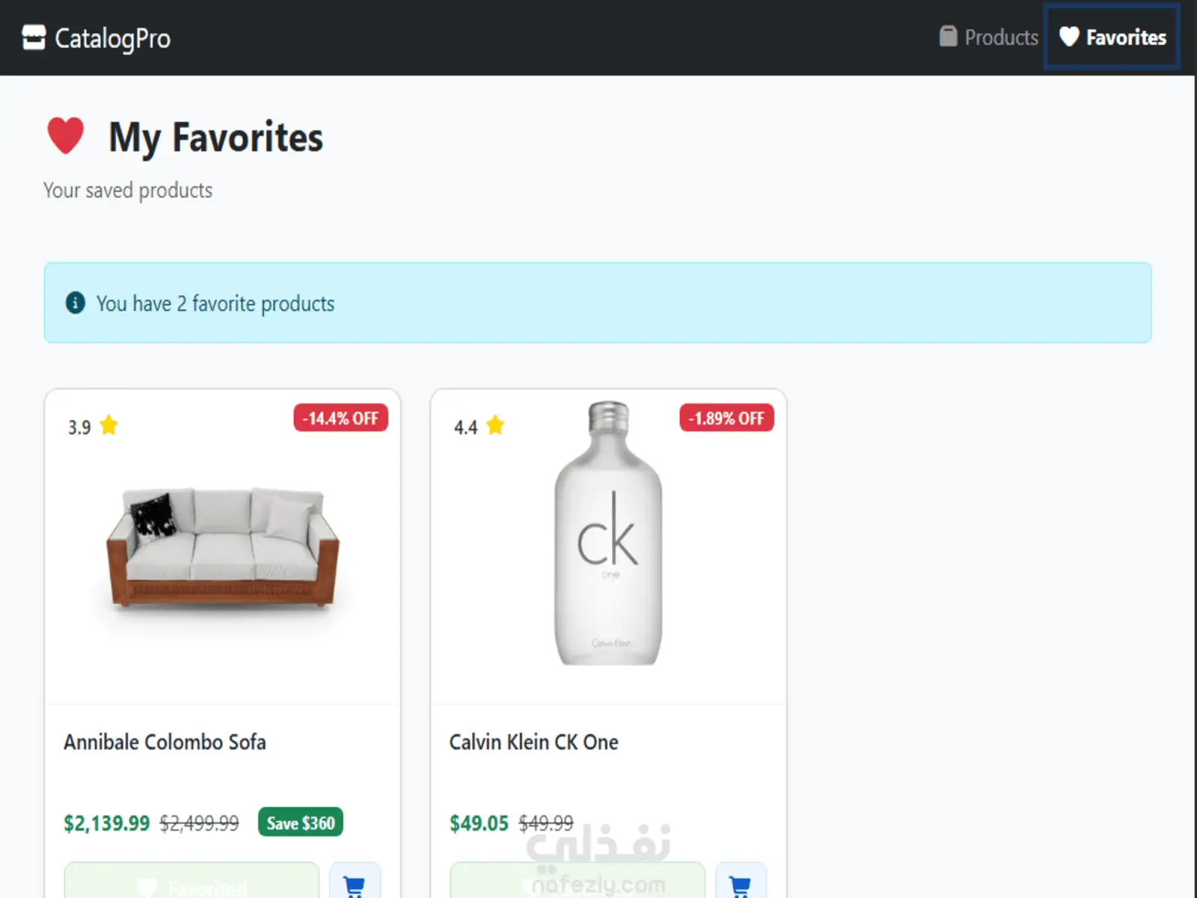Add Annibale Colombo Sofa to cart
Image resolution: width=1197 pixels, height=898 pixels.
pyautogui.click(x=355, y=883)
